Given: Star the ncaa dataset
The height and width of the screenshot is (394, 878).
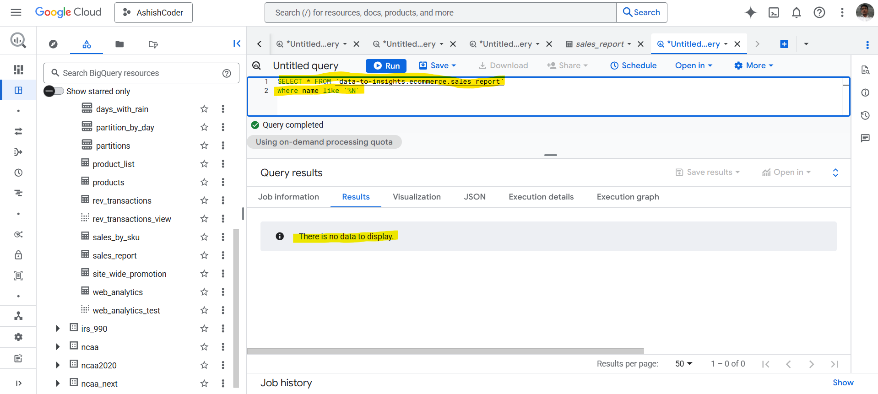Looking at the screenshot, I should coord(204,347).
